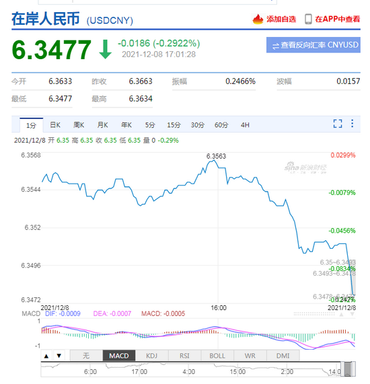This screenshot has width=370, height=384.
Task: Select the 无 (no indicator) option
Action: 86,356
